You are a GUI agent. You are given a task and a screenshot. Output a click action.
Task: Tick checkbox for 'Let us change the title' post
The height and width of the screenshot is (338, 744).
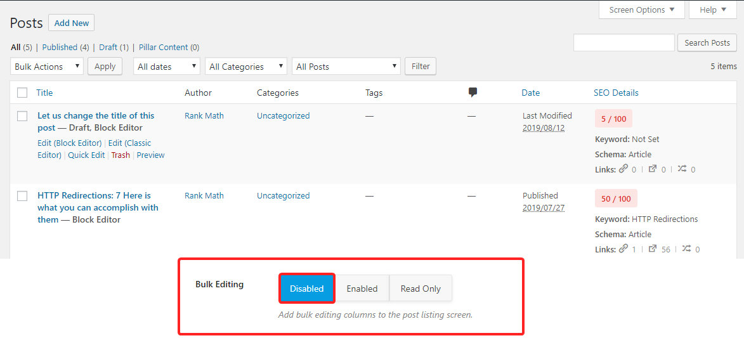click(x=22, y=116)
